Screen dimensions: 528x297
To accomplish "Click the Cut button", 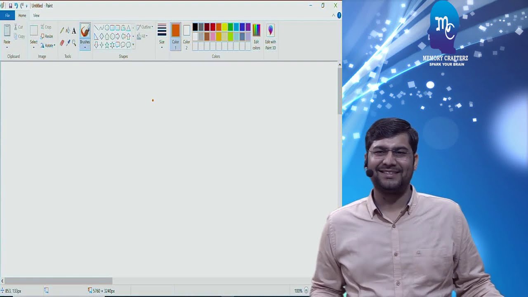I will pyautogui.click(x=19, y=27).
